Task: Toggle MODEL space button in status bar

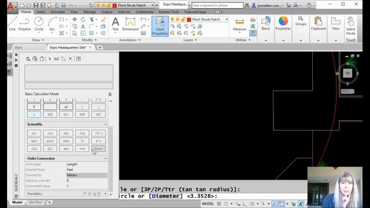Action: coord(208,204)
